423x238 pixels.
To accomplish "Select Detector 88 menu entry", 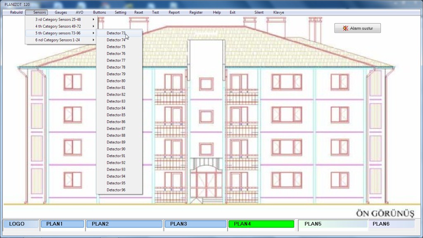I will (116, 136).
